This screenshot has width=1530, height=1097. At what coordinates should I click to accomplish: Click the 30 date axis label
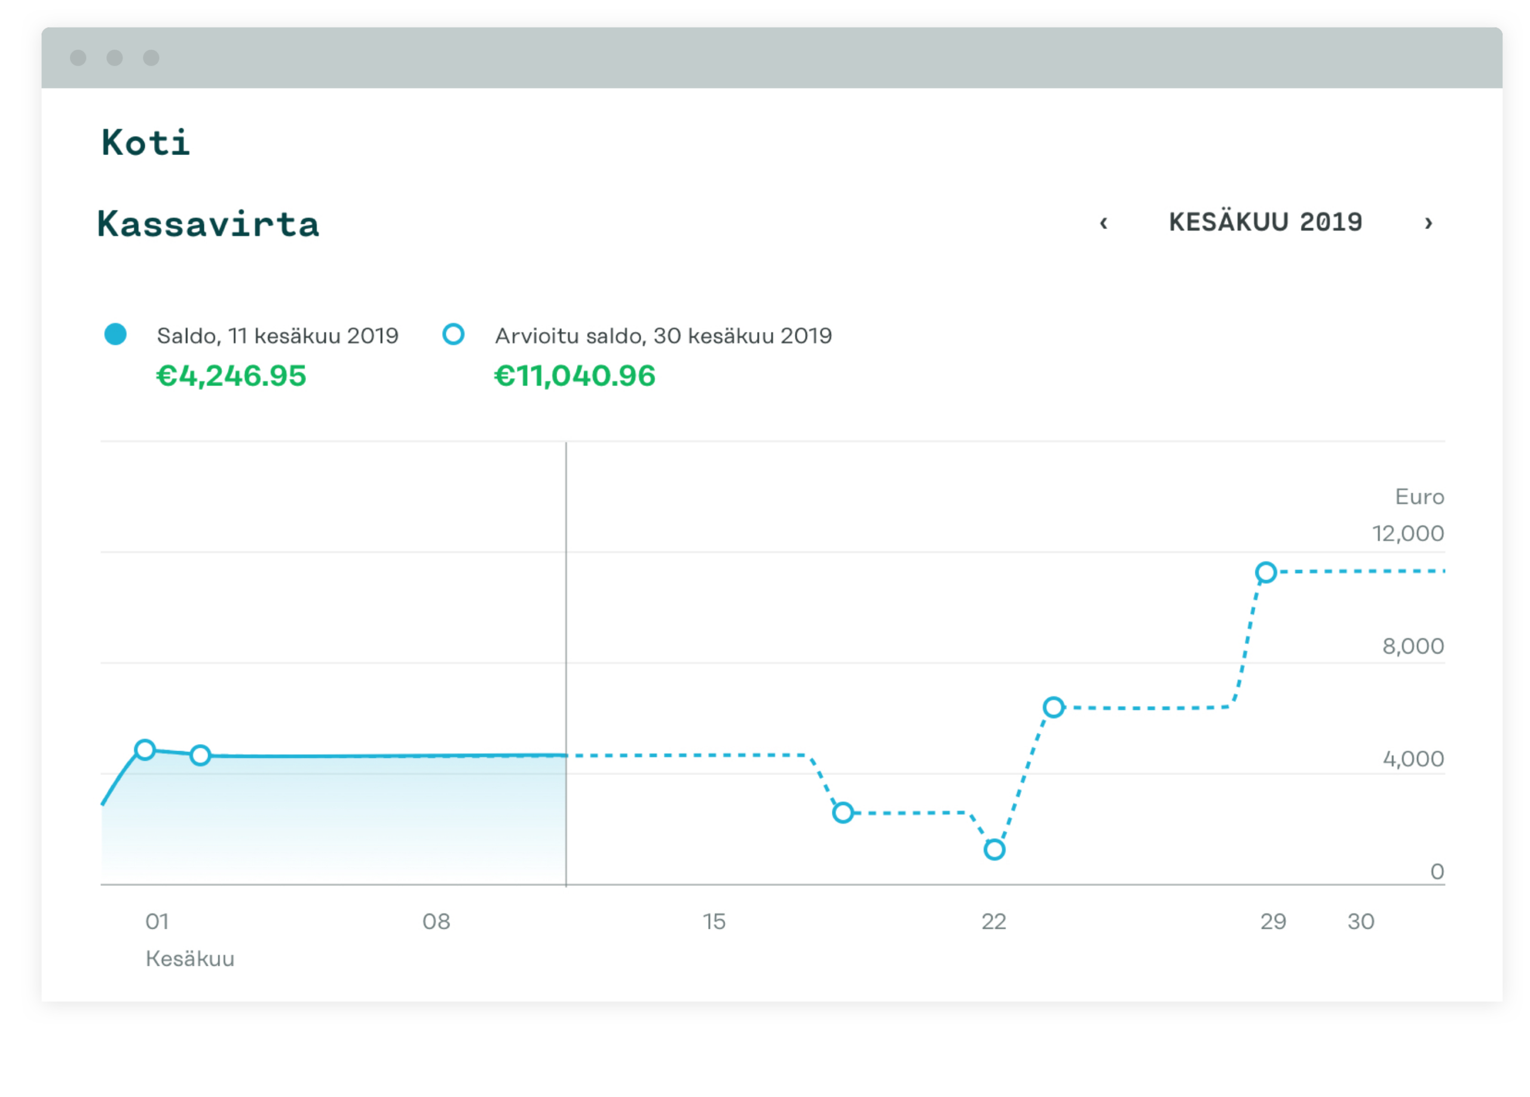1361,921
